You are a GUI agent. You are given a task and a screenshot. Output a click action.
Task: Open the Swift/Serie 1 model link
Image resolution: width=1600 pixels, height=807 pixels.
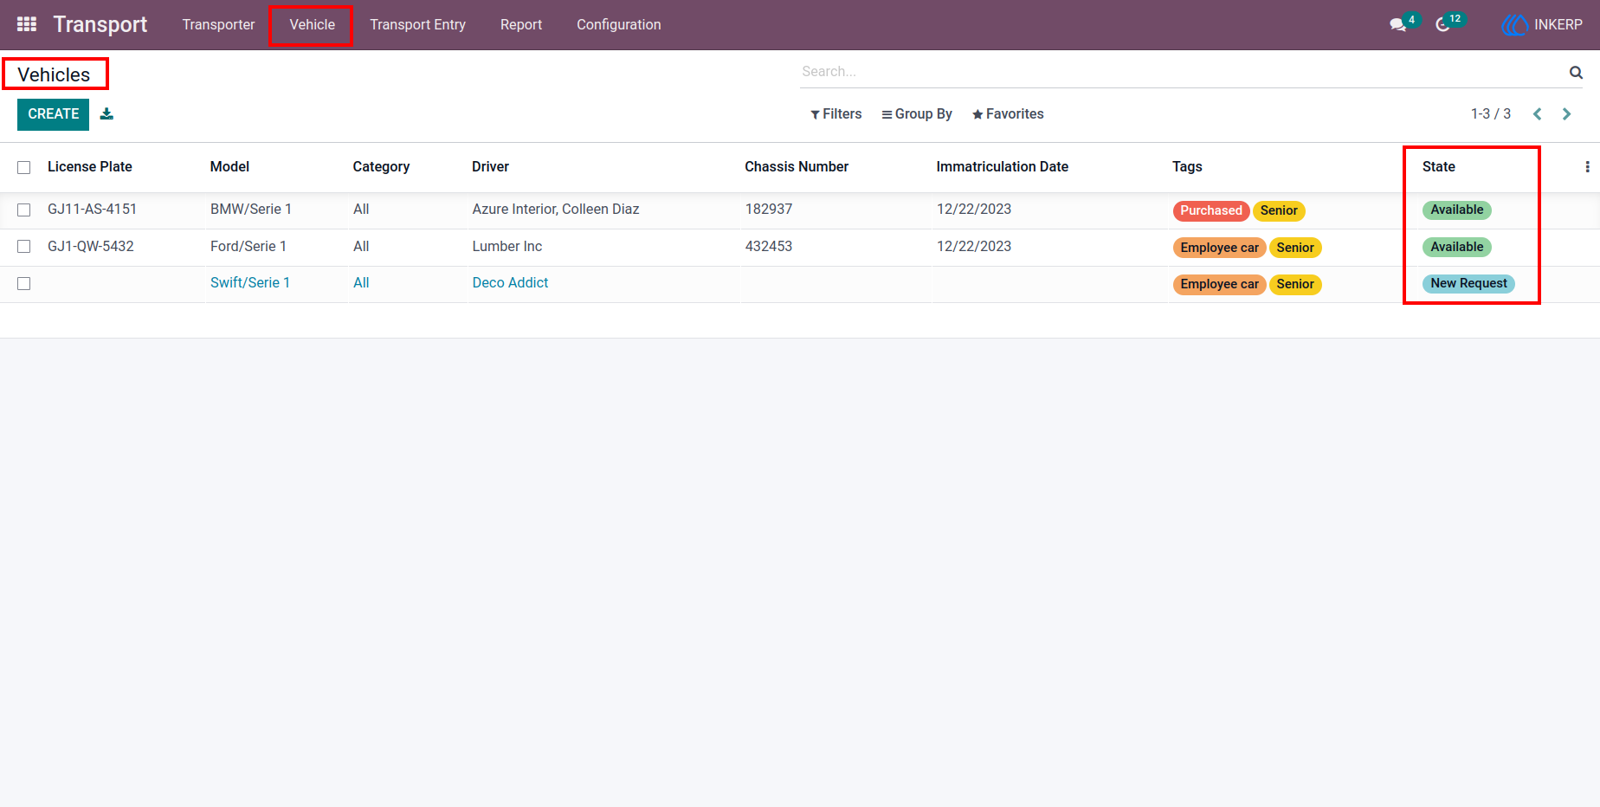(x=250, y=282)
